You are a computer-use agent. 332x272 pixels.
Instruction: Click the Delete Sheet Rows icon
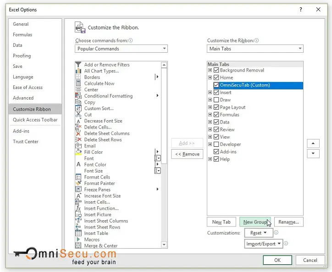78,139
